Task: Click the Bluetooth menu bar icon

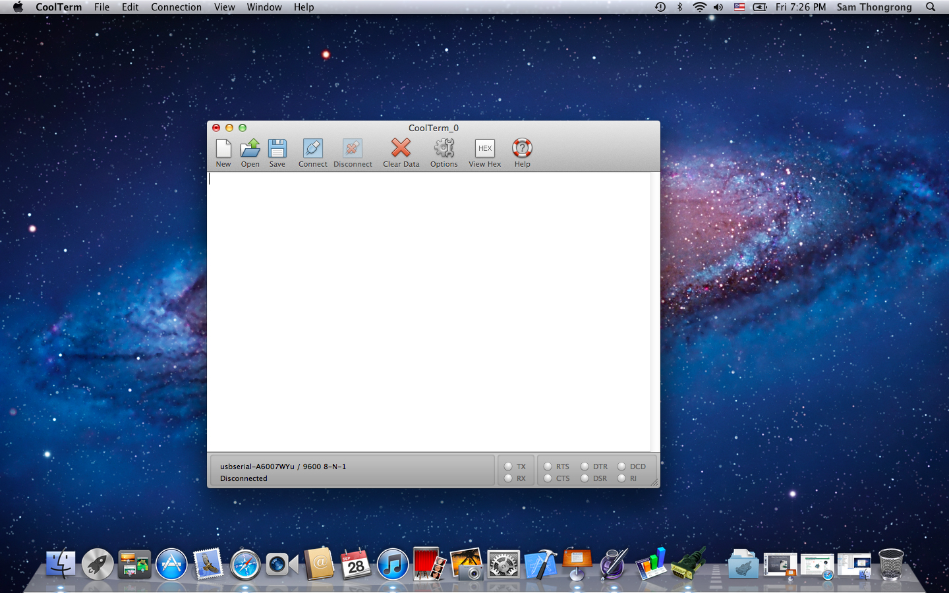Action: [x=680, y=7]
